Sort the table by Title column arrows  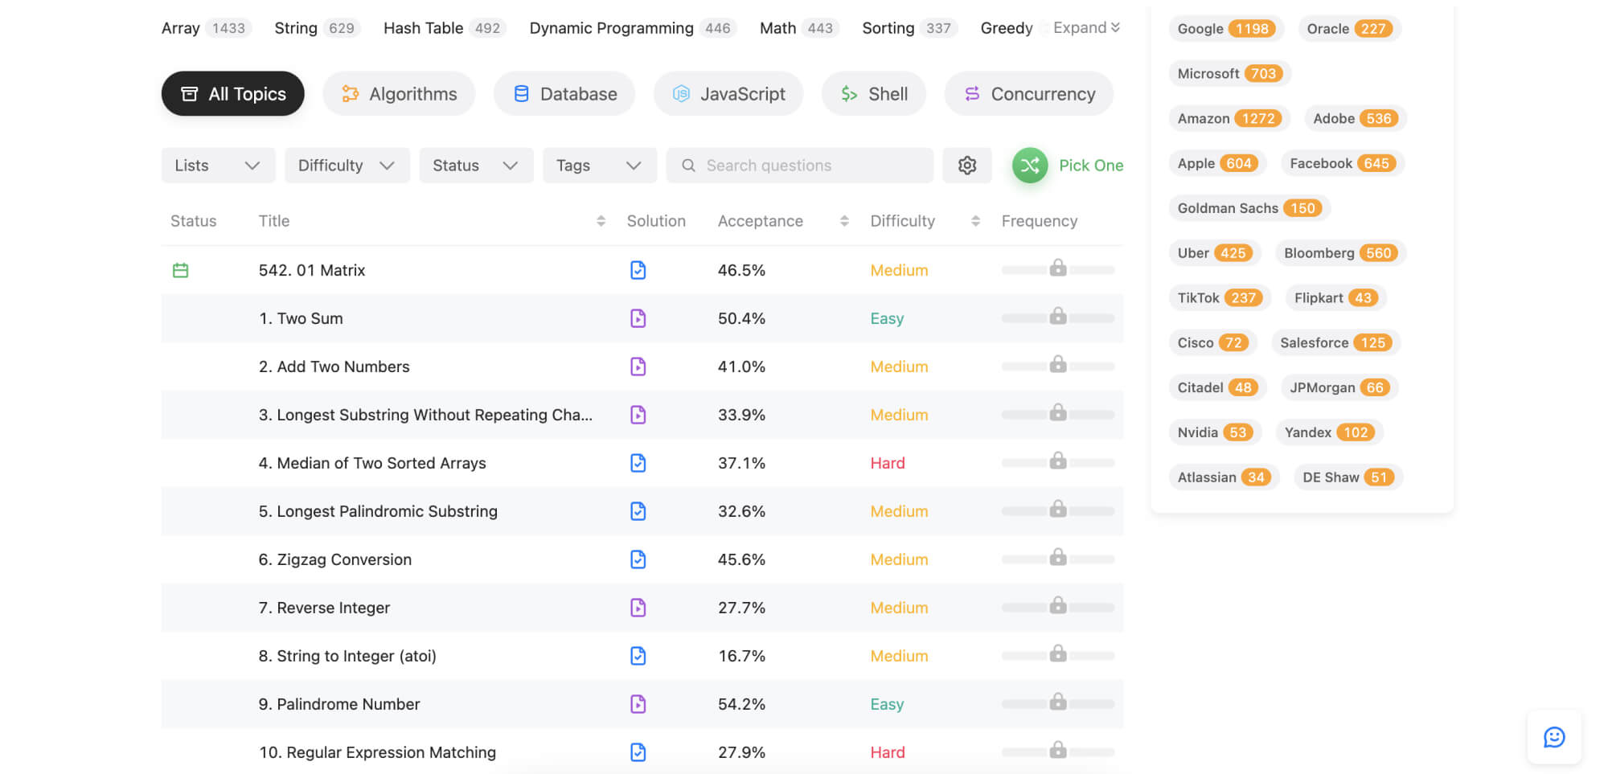pos(601,221)
